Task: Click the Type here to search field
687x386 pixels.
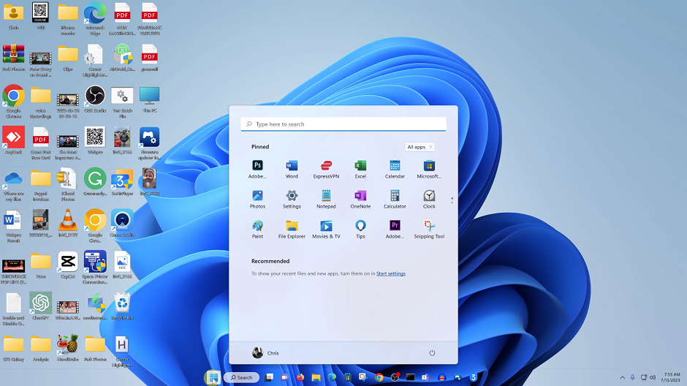Action: point(343,124)
